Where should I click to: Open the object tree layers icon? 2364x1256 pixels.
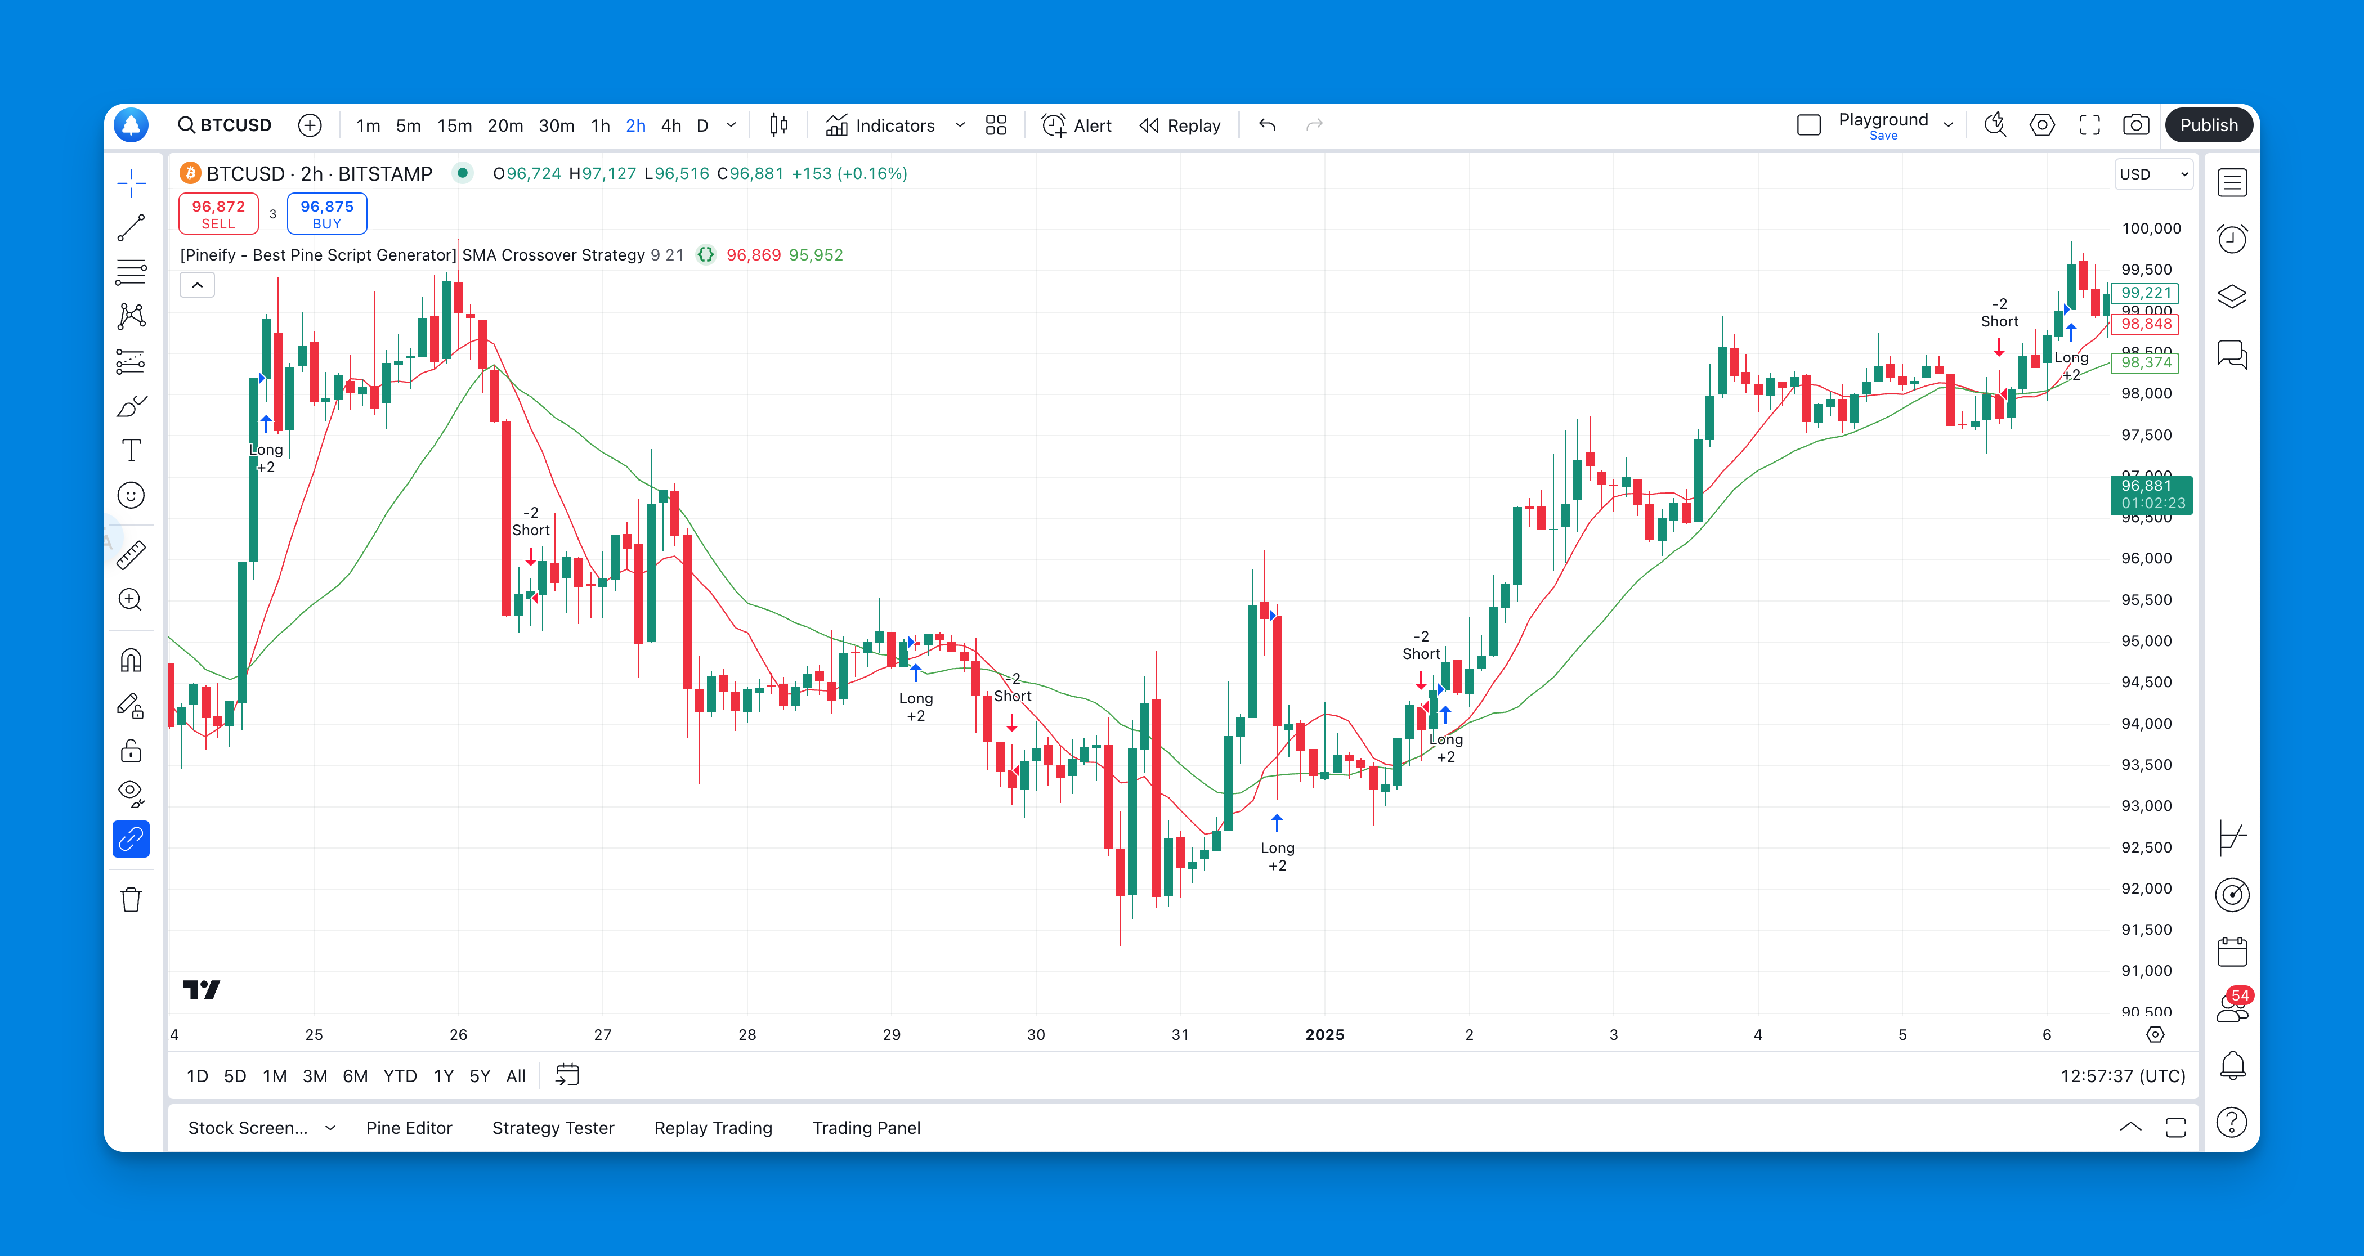[2232, 297]
